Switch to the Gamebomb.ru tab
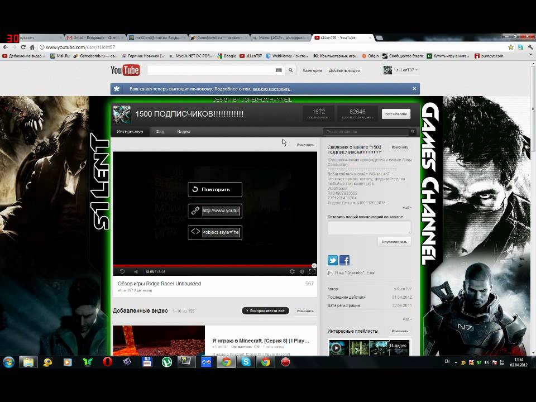 218,37
